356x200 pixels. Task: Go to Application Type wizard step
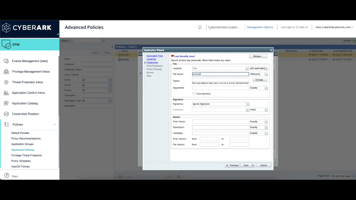(x=155, y=56)
